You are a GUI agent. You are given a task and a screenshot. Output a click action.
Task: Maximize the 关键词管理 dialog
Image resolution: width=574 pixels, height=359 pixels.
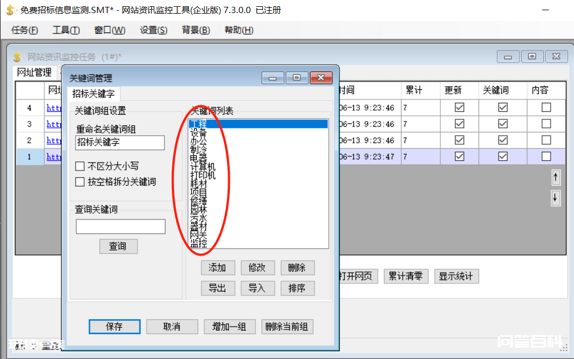click(x=297, y=77)
